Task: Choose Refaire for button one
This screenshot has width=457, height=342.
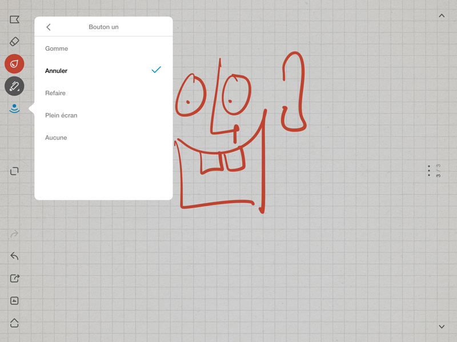Action: [103, 93]
